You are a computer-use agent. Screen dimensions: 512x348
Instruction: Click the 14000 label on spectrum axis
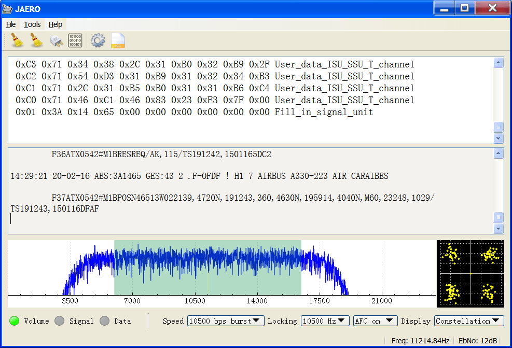(257, 301)
